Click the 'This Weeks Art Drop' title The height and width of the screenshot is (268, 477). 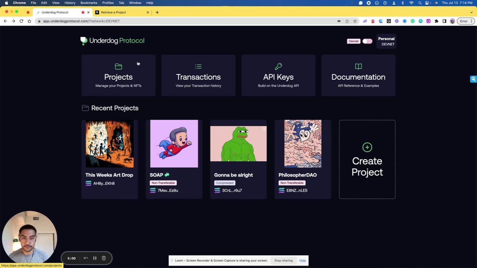pos(109,175)
